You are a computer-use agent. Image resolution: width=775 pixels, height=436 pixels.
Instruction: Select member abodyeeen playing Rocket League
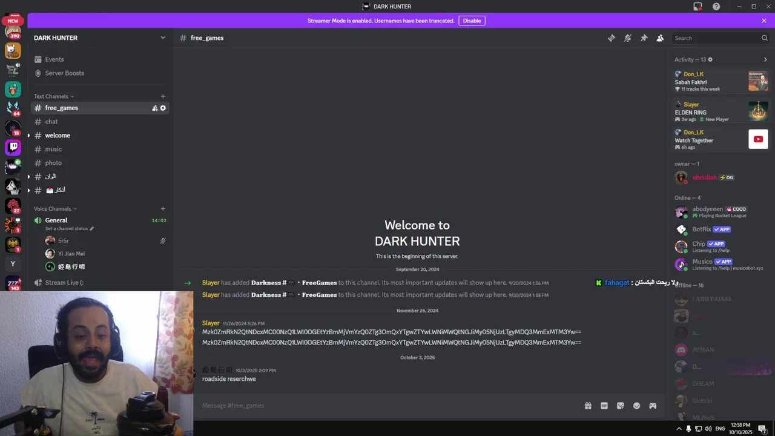coord(721,212)
